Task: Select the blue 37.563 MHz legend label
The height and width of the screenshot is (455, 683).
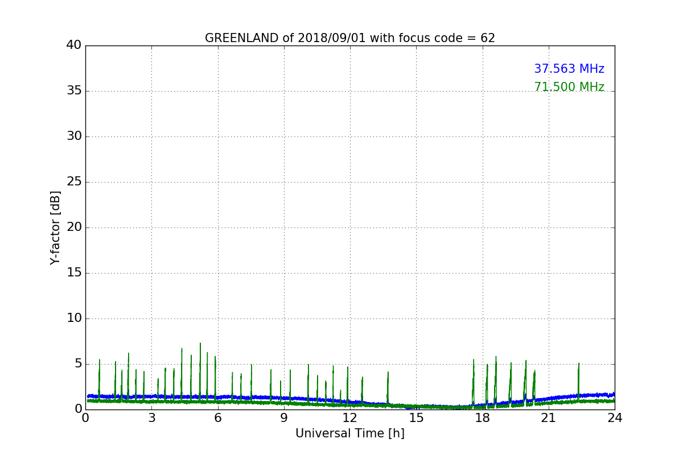Action: coord(569,69)
